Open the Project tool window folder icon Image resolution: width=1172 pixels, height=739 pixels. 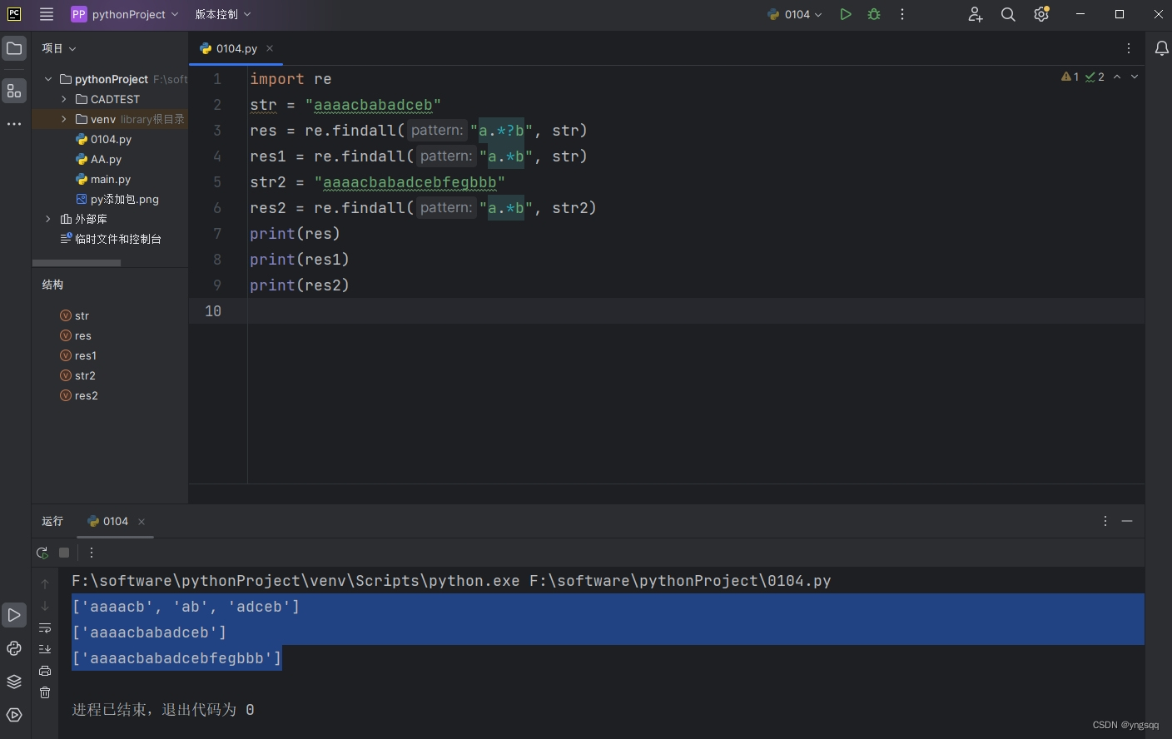coord(14,48)
